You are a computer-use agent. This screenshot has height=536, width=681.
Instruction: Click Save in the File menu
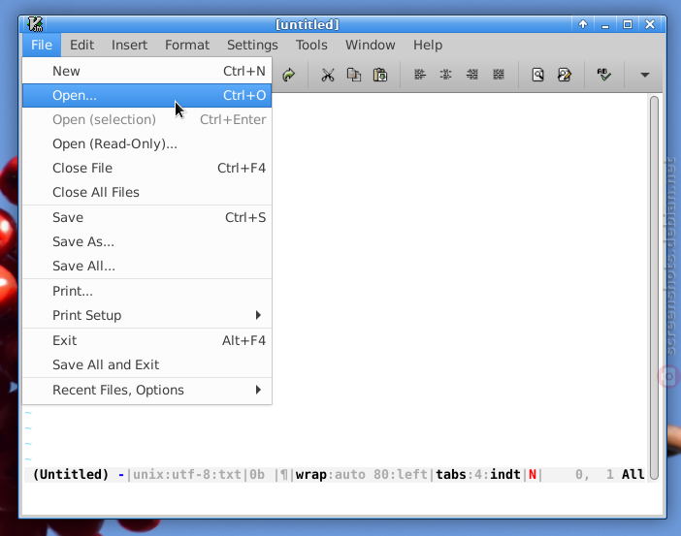pos(147,217)
